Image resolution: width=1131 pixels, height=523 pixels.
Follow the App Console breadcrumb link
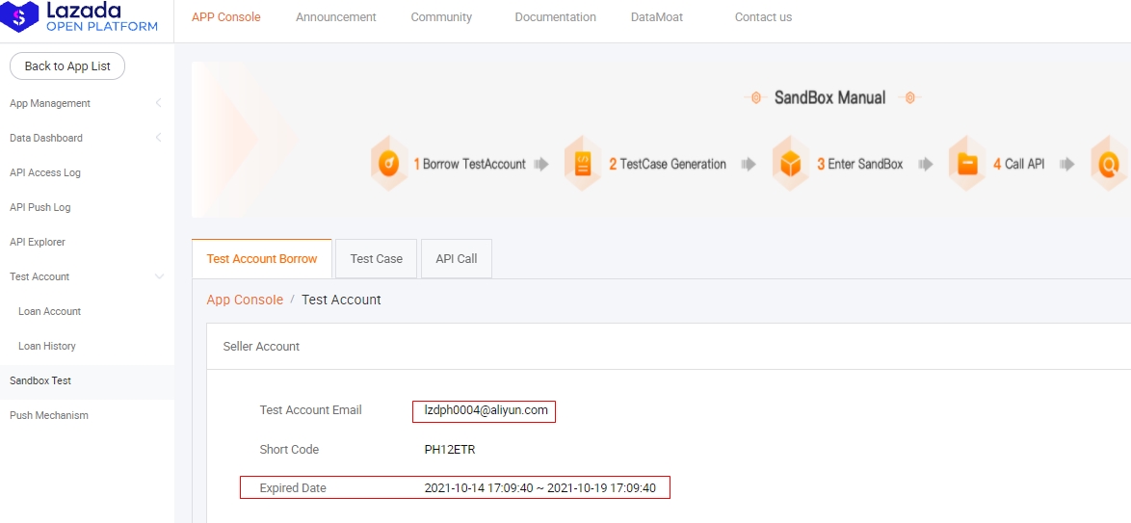245,300
